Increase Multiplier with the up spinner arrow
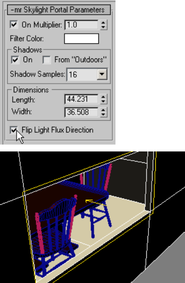This screenshot has width=185, height=283. [x=103, y=23]
